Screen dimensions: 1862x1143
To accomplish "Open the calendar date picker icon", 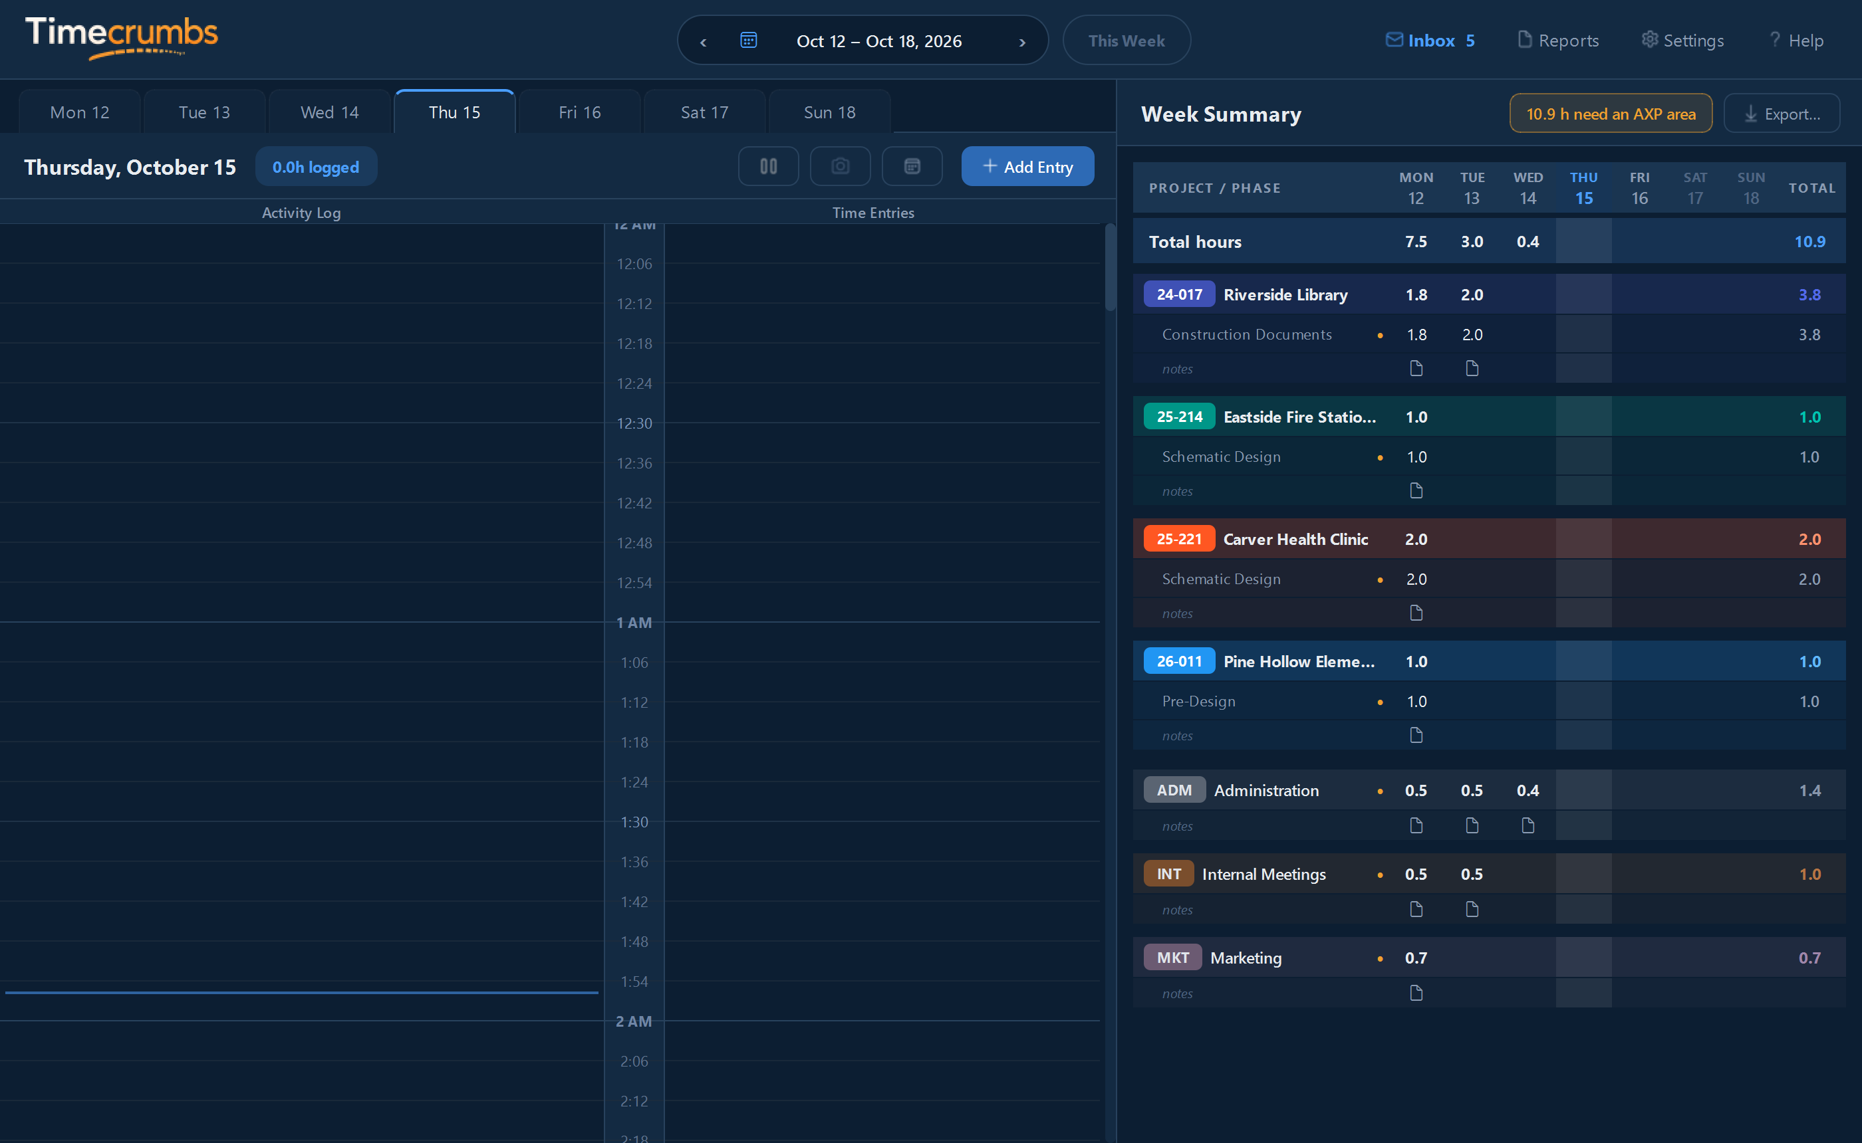I will click(x=748, y=41).
